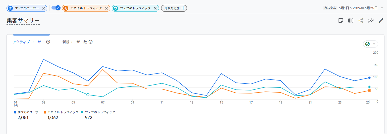Click the 1,062 total value
387x134 pixels.
pyautogui.click(x=53, y=117)
